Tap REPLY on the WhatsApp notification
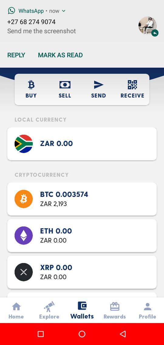Viewport: 164px width, 345px height. tap(16, 55)
